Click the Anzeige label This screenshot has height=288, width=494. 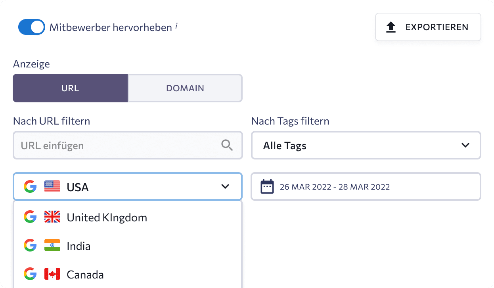(x=32, y=64)
